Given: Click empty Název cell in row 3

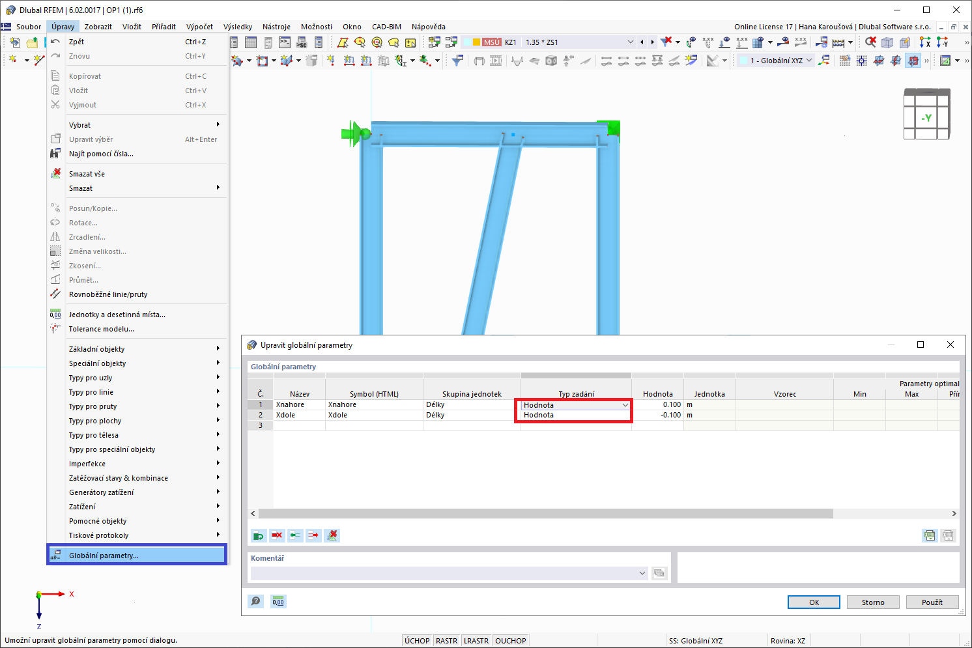Looking at the screenshot, I should (x=299, y=425).
